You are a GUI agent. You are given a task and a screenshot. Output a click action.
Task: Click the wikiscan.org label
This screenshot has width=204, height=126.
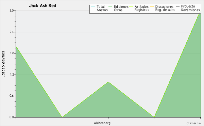pyautogui.click(x=102, y=123)
